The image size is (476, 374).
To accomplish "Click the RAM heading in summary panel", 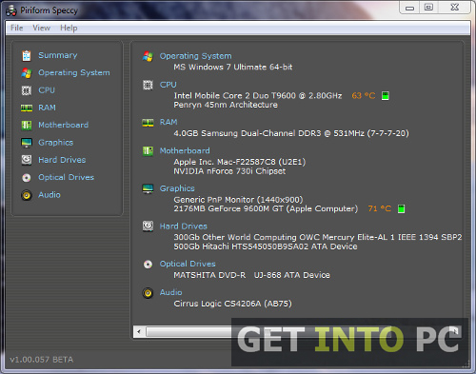I will point(169,122).
